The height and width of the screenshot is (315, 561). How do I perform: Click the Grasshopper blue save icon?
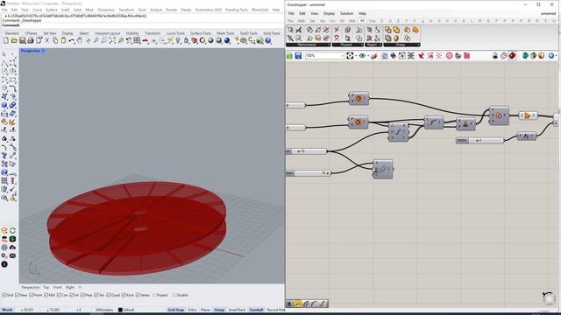(298, 56)
